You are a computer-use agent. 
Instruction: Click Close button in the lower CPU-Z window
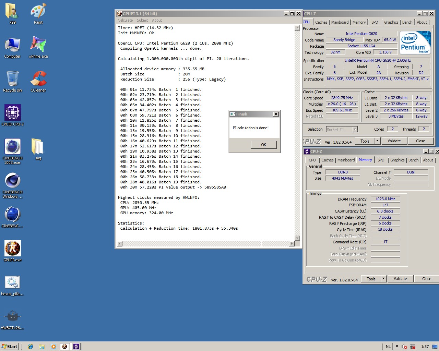[x=427, y=279]
